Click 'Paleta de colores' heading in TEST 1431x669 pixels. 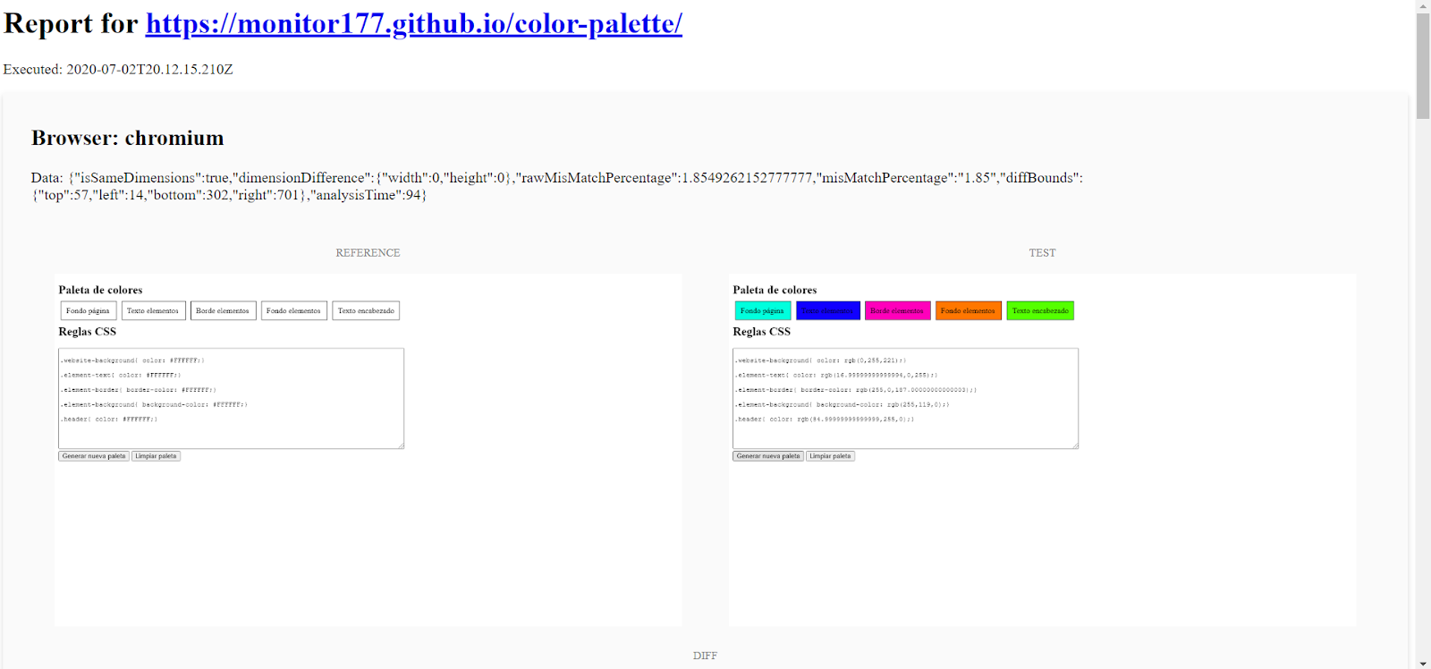coord(775,290)
